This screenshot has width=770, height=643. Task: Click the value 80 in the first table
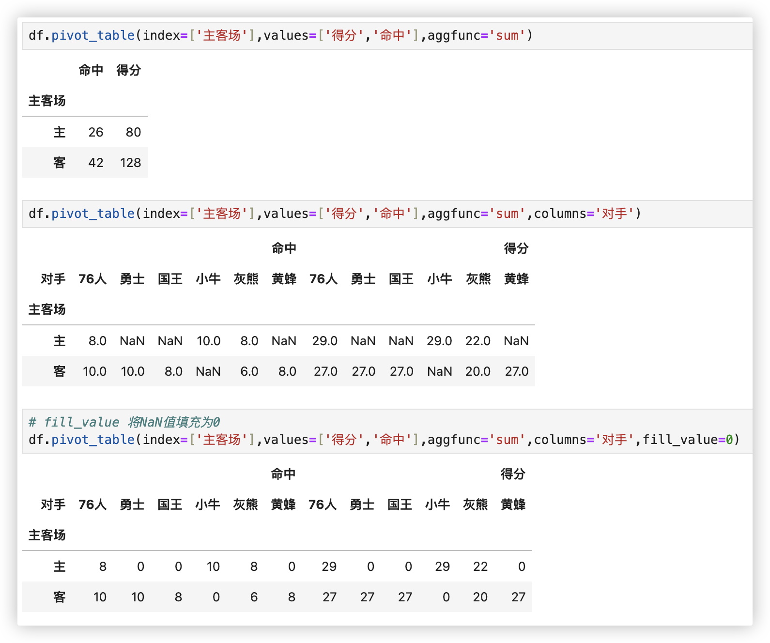click(133, 132)
